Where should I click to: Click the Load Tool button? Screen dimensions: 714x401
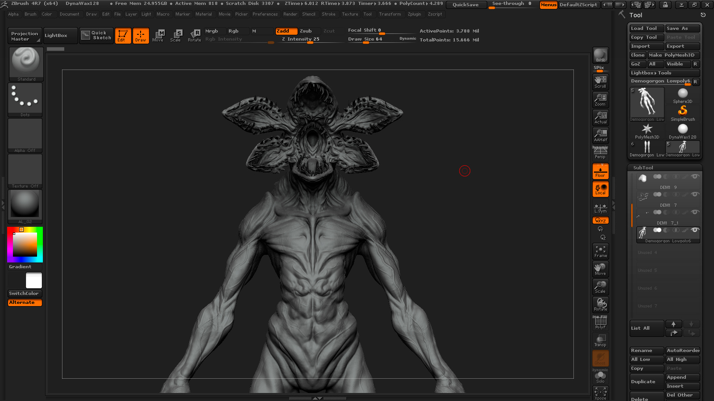coord(647,29)
